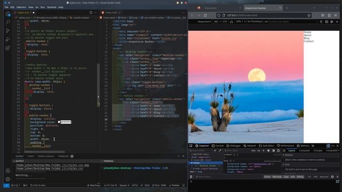
Task: Toggle touch simulation in responsive design toolbar
Action: click(x=321, y=22)
